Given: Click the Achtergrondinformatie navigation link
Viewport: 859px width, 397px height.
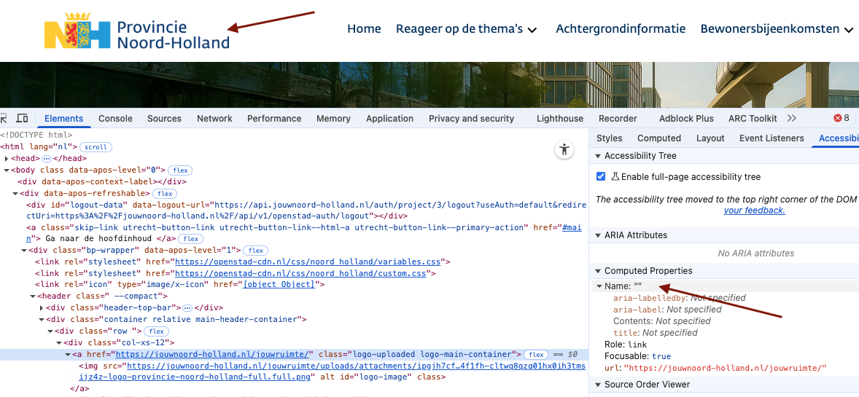Looking at the screenshot, I should point(621,29).
